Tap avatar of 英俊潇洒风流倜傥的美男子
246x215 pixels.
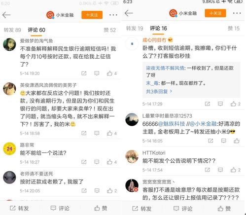coord(9,89)
